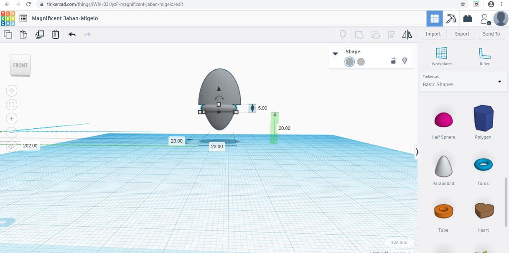Click the Import button

pyautogui.click(x=433, y=34)
